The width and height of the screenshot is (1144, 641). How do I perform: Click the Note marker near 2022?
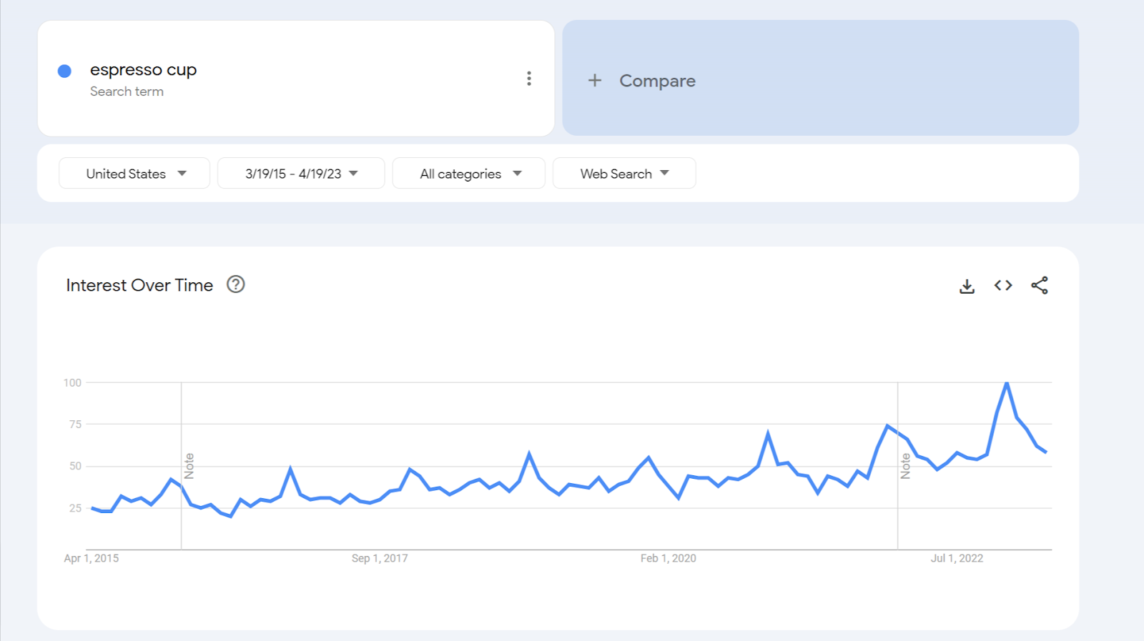click(x=906, y=466)
